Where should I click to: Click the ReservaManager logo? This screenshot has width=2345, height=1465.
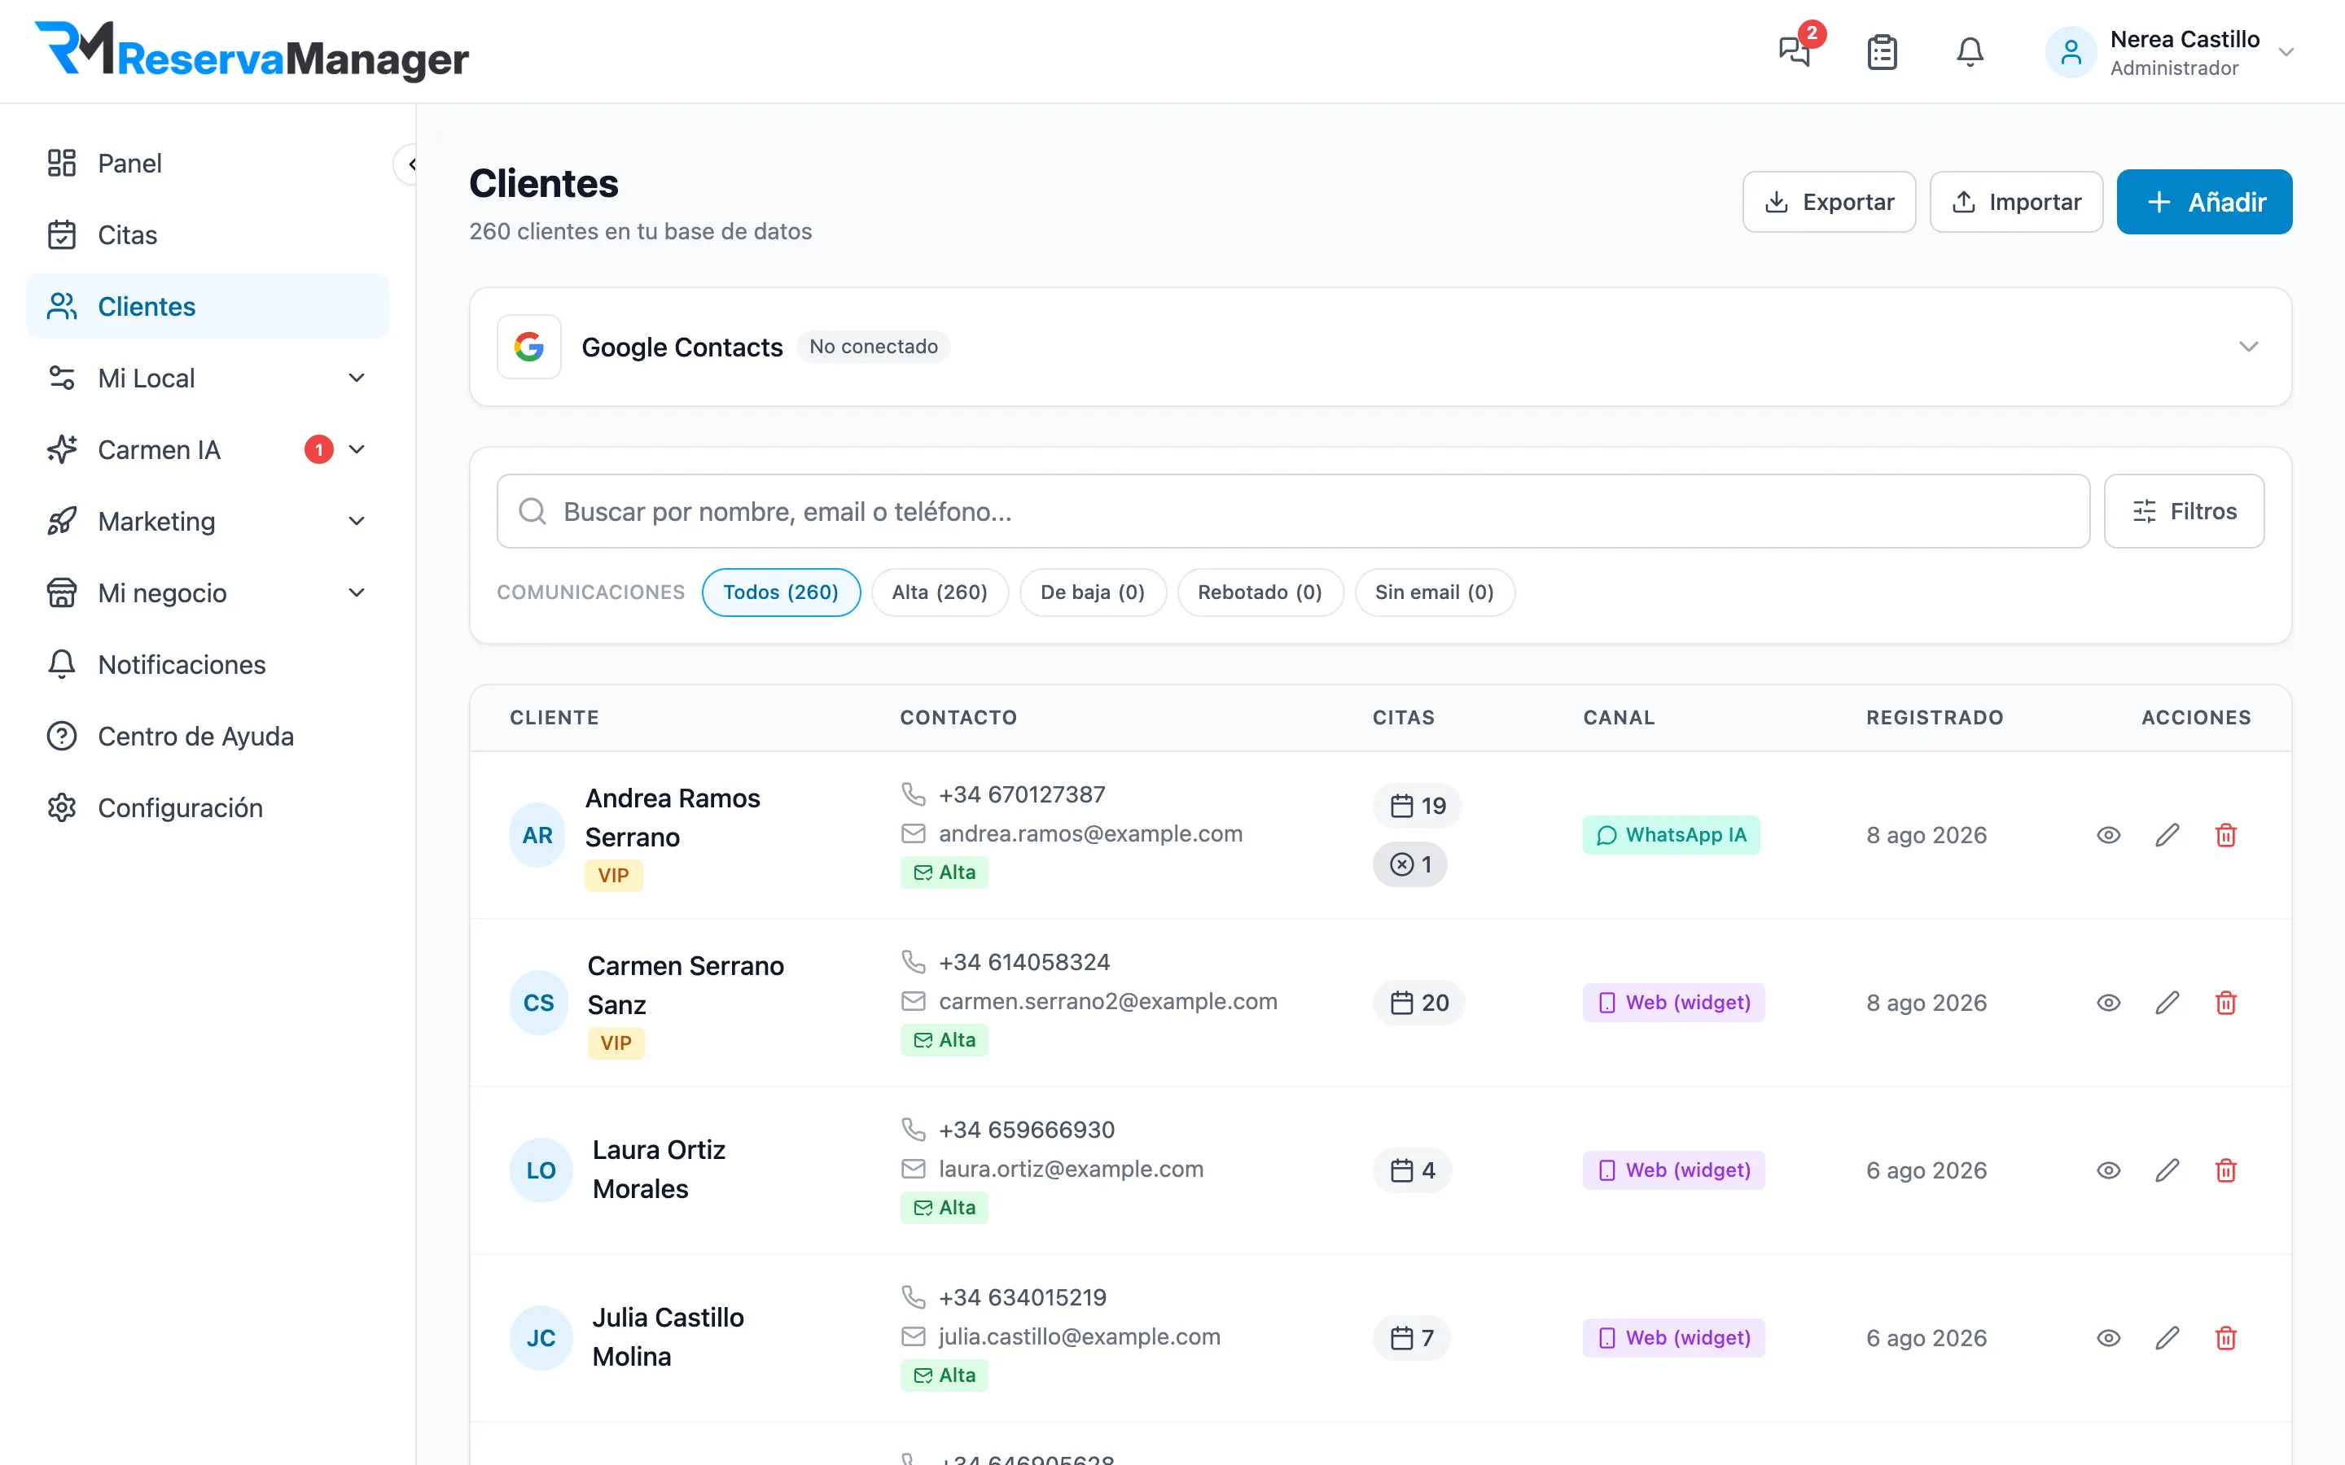pyautogui.click(x=252, y=50)
